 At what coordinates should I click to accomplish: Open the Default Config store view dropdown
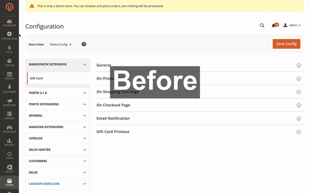(60, 44)
